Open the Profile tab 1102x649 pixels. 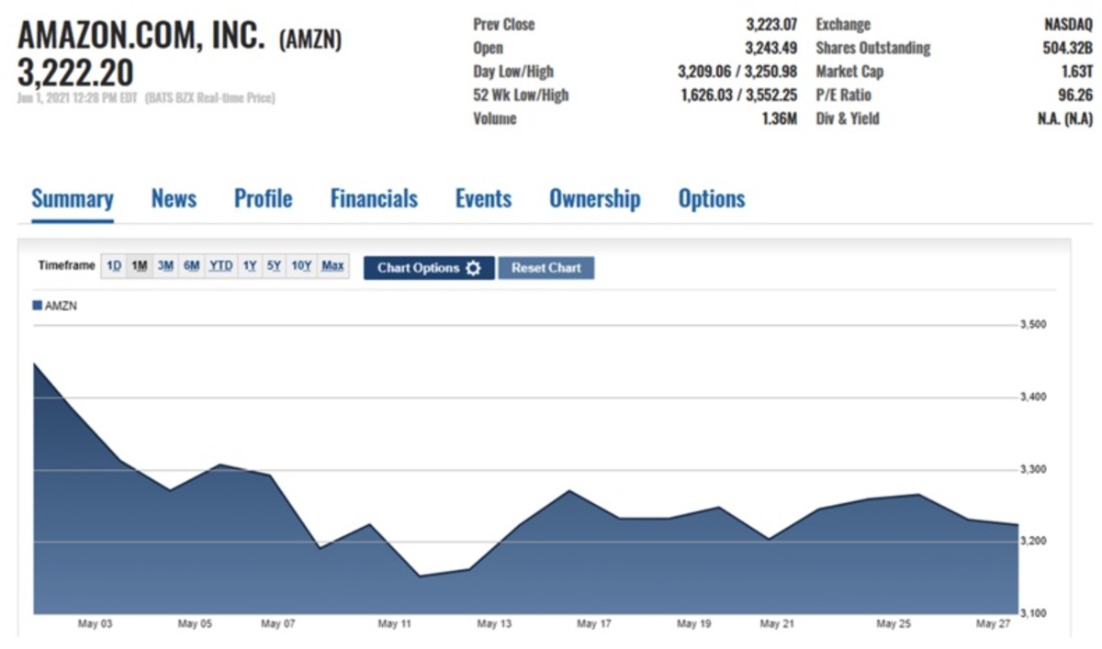point(264,199)
